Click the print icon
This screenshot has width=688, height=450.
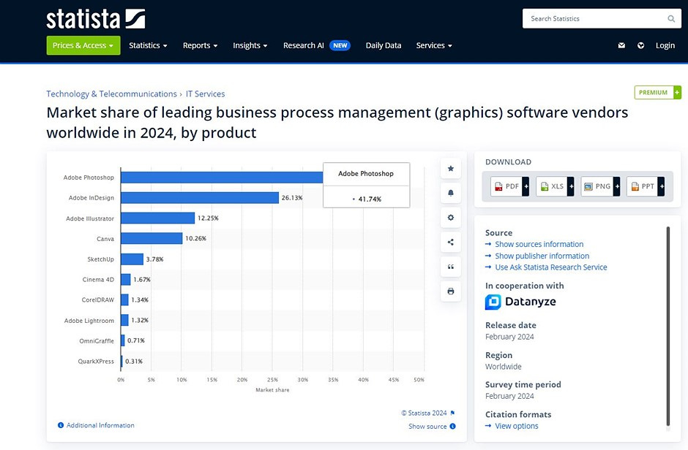(x=451, y=291)
